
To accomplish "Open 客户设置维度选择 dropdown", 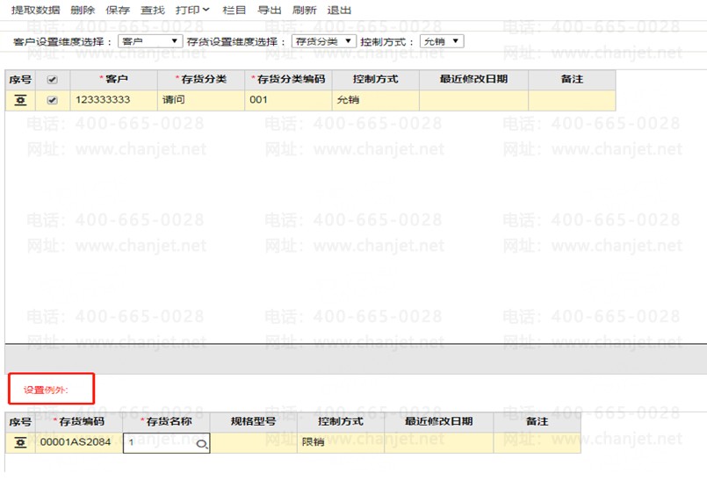I will [150, 41].
